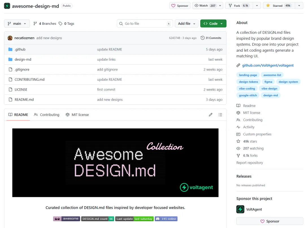
Task: Click the Awesome DESIGN.md banner image
Action: (115, 163)
